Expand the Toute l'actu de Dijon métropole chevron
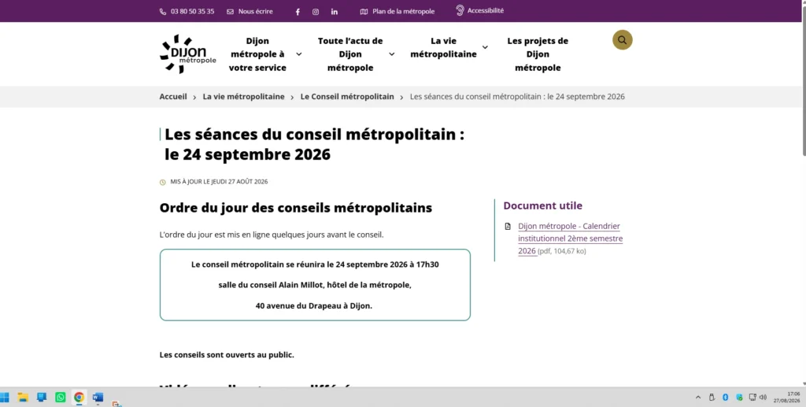Image resolution: width=806 pixels, height=407 pixels. click(392, 54)
